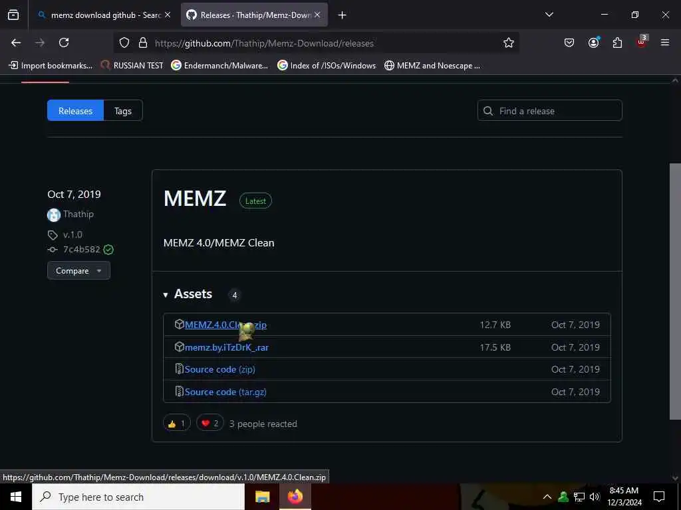681x510 pixels.
Task: Show verified commit signature badge
Action: click(108, 250)
